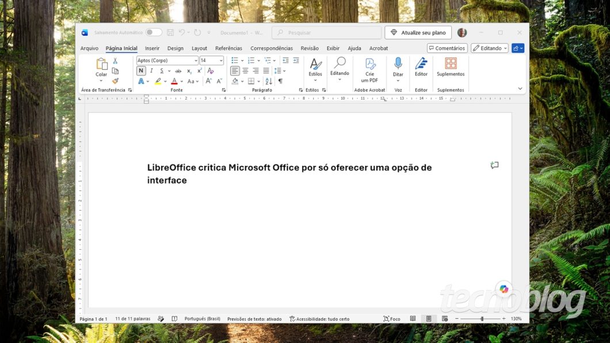Screen dimensions: 610x343
Task: Clear all formatting icon
Action: [211, 71]
